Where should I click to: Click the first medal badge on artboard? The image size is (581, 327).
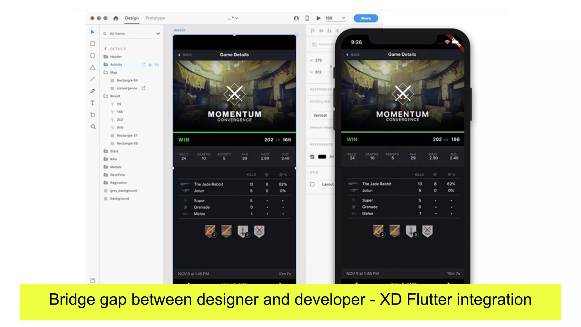pyautogui.click(x=210, y=231)
